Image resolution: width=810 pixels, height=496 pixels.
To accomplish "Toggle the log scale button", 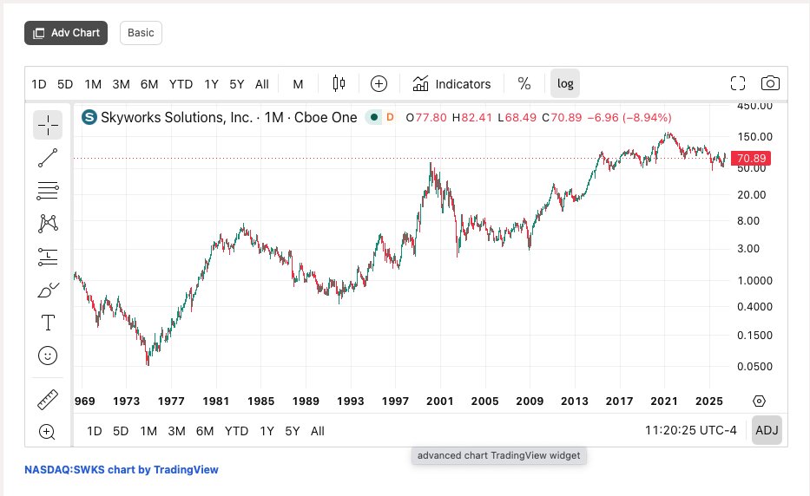I will [565, 83].
